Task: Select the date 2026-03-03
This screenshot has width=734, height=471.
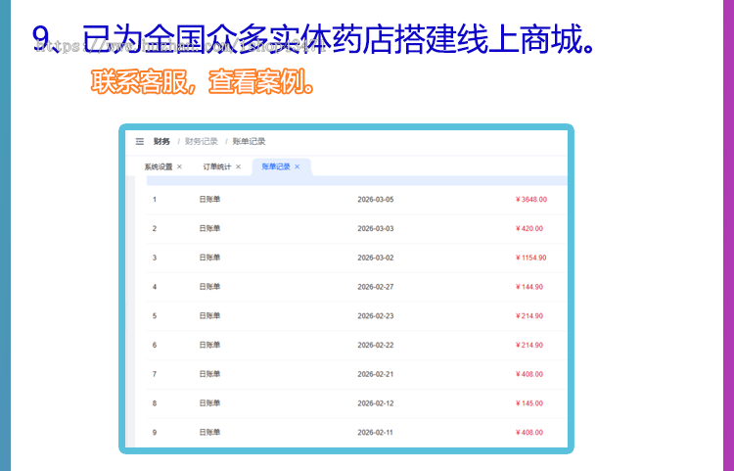Action: point(376,228)
